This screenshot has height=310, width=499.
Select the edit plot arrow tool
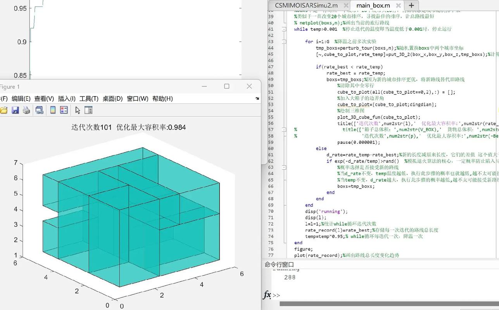pos(78,110)
